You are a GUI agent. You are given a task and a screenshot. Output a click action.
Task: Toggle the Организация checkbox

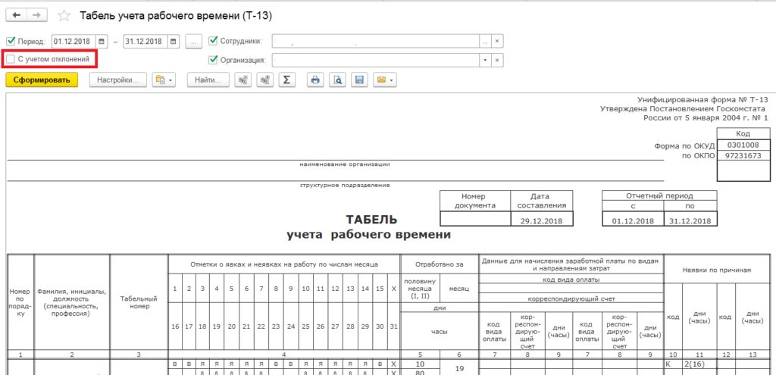pos(213,60)
